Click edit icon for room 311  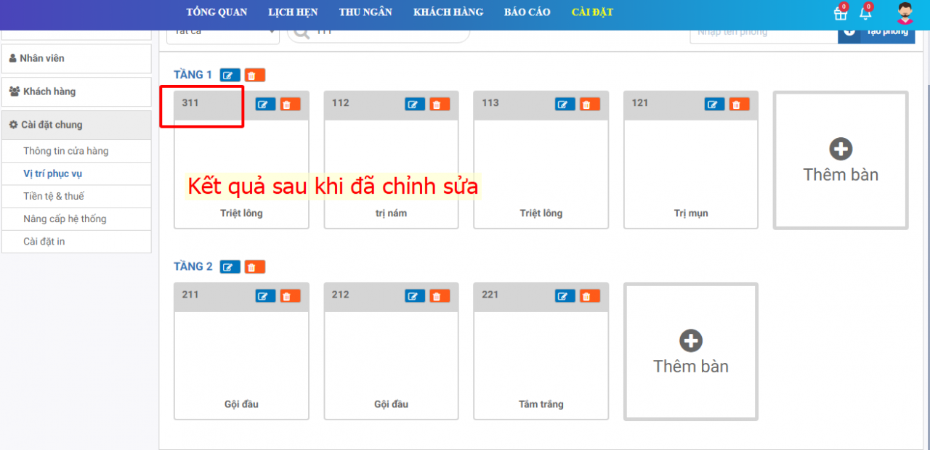[265, 105]
